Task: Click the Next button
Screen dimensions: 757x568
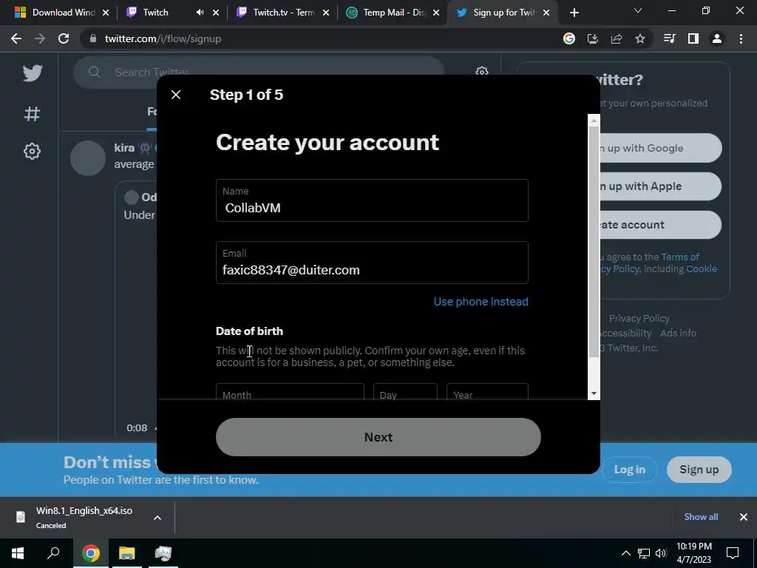Action: click(x=378, y=437)
